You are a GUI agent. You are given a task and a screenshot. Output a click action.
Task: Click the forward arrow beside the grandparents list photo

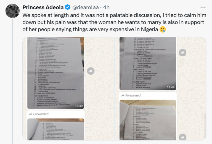[182, 137]
